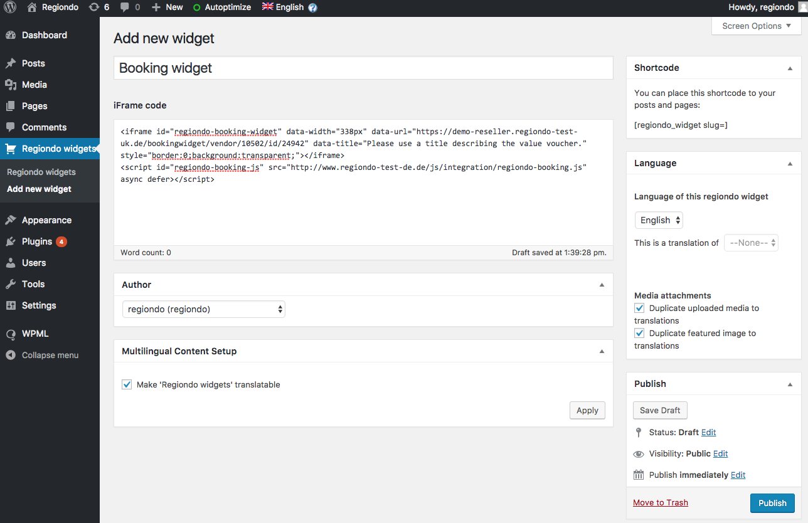Screen dimensions: 808x523
Task: Open the Regiondo widgets submenu link
Action: (41, 172)
